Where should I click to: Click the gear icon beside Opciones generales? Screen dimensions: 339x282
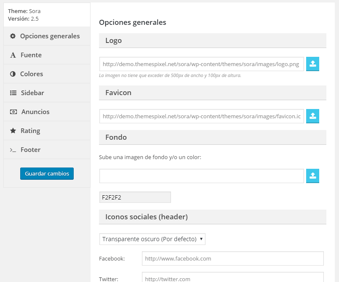point(13,36)
